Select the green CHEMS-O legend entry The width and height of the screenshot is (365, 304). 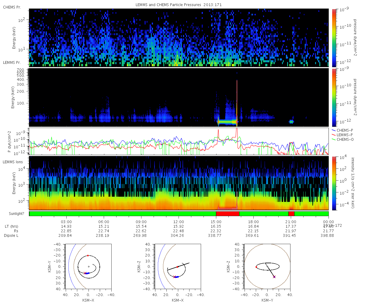click(344, 139)
